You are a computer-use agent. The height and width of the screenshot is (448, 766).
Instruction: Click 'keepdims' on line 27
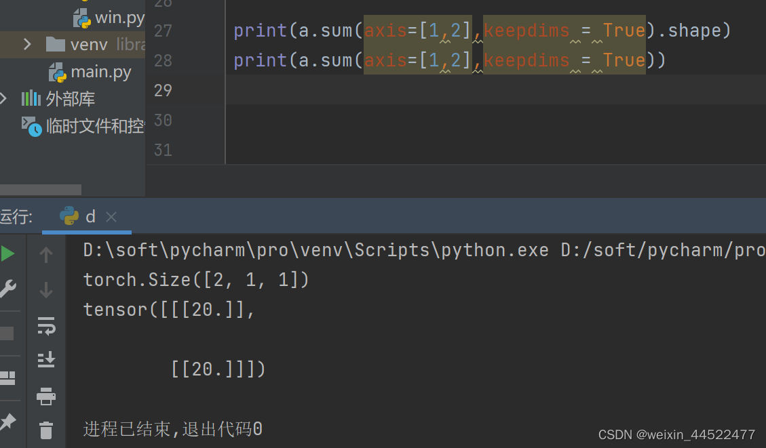pyautogui.click(x=526, y=30)
